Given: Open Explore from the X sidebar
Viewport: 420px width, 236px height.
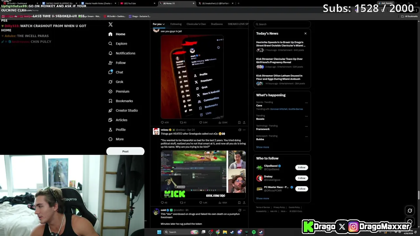Looking at the screenshot, I should click(x=118, y=44).
